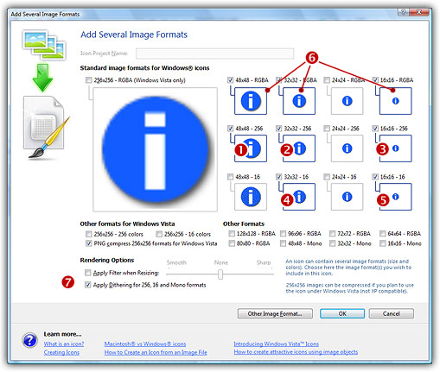Uncheck the 32x32 - 16 format

[x=278, y=177]
